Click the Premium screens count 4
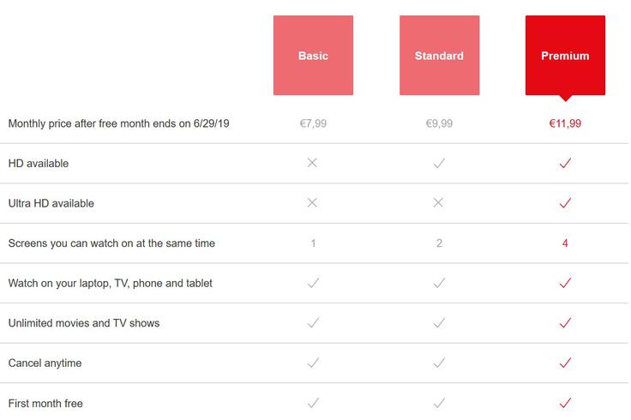The height and width of the screenshot is (420, 631). (x=565, y=243)
